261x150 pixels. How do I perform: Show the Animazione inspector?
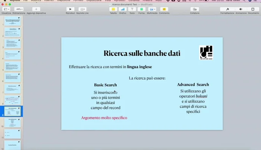pyautogui.click(x=241, y=9)
